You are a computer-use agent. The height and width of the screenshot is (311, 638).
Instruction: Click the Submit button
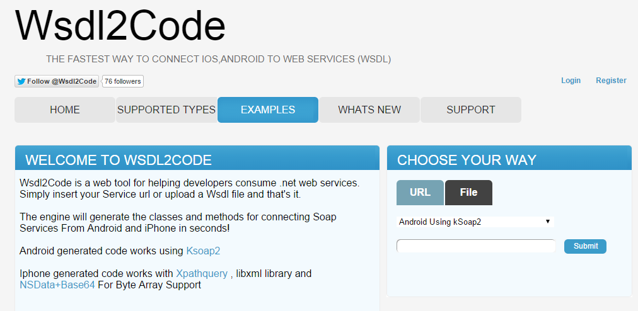[585, 246]
